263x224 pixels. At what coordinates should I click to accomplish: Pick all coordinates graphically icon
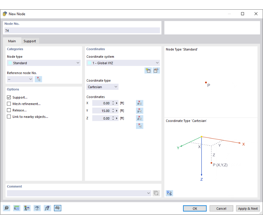[x=139, y=126]
